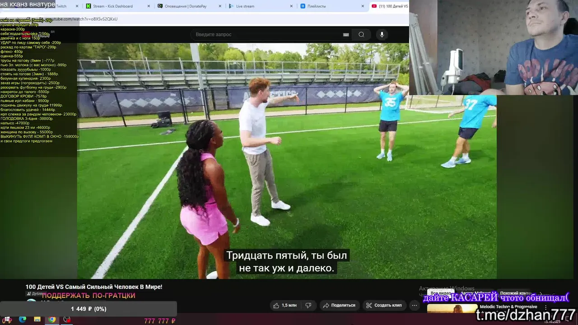Select the 100 Детей VS YouTube tab
The width and height of the screenshot is (578, 325).
[x=389, y=6]
